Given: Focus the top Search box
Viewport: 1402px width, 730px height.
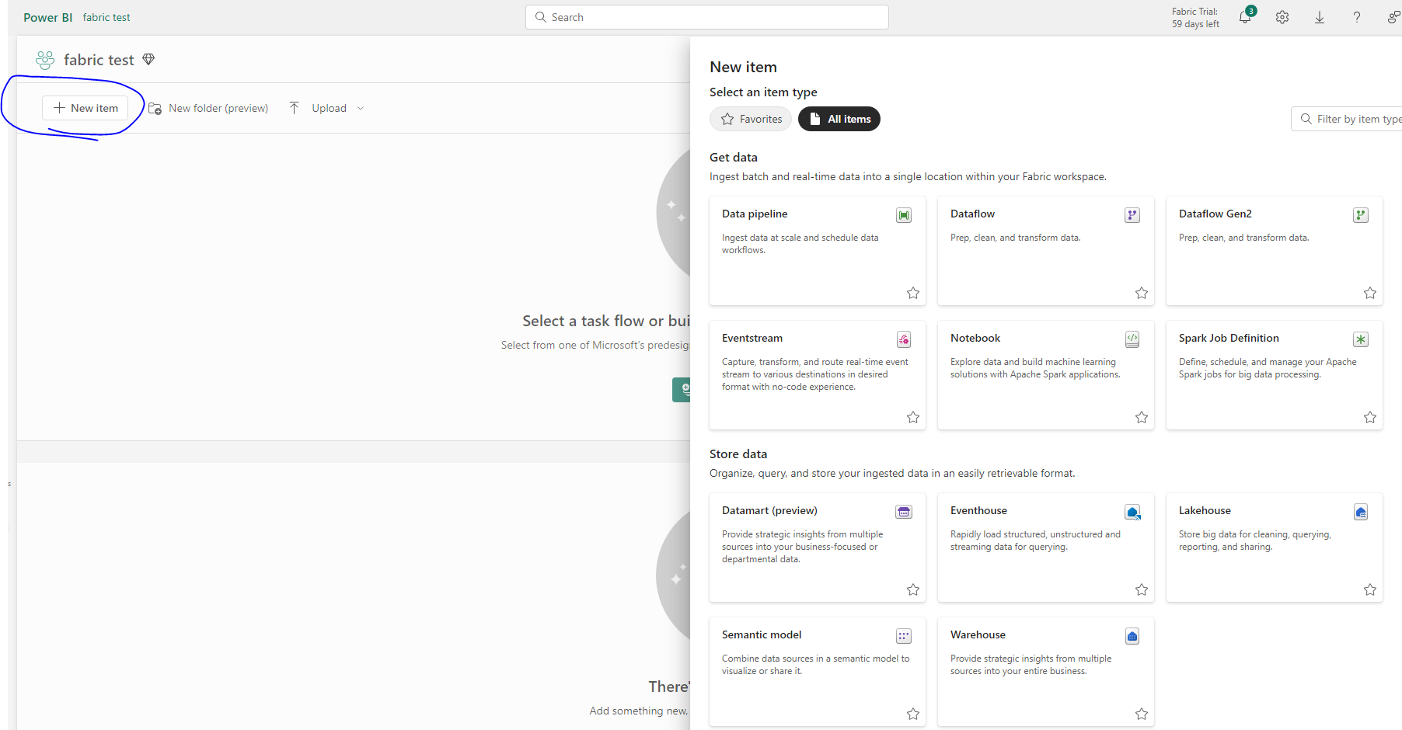Looking at the screenshot, I should [707, 17].
